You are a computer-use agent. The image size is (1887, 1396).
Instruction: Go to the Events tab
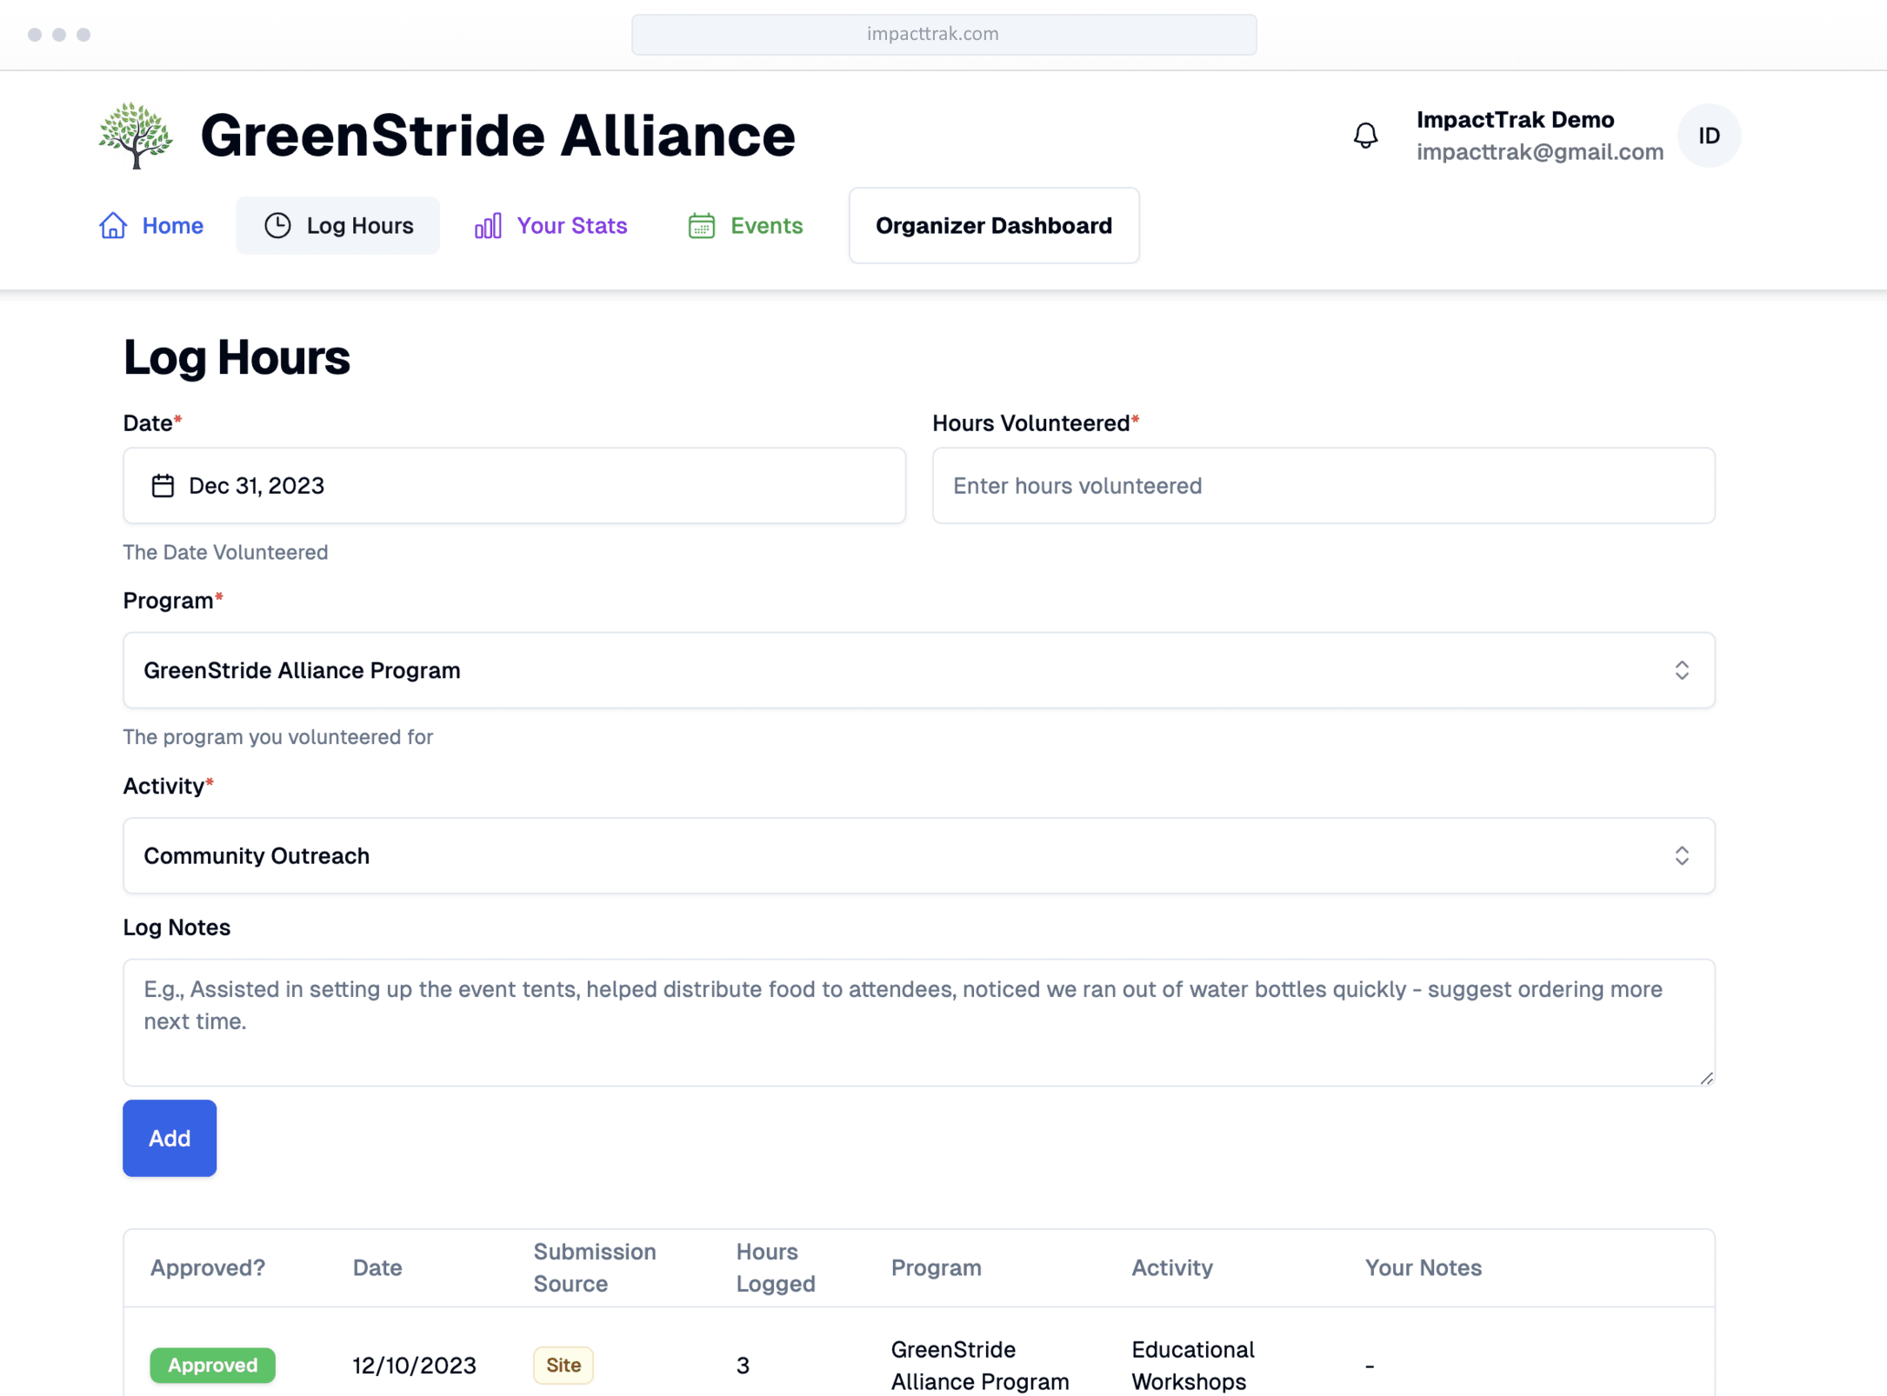(x=765, y=225)
